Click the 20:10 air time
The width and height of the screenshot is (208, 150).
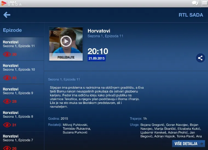coord(98,51)
